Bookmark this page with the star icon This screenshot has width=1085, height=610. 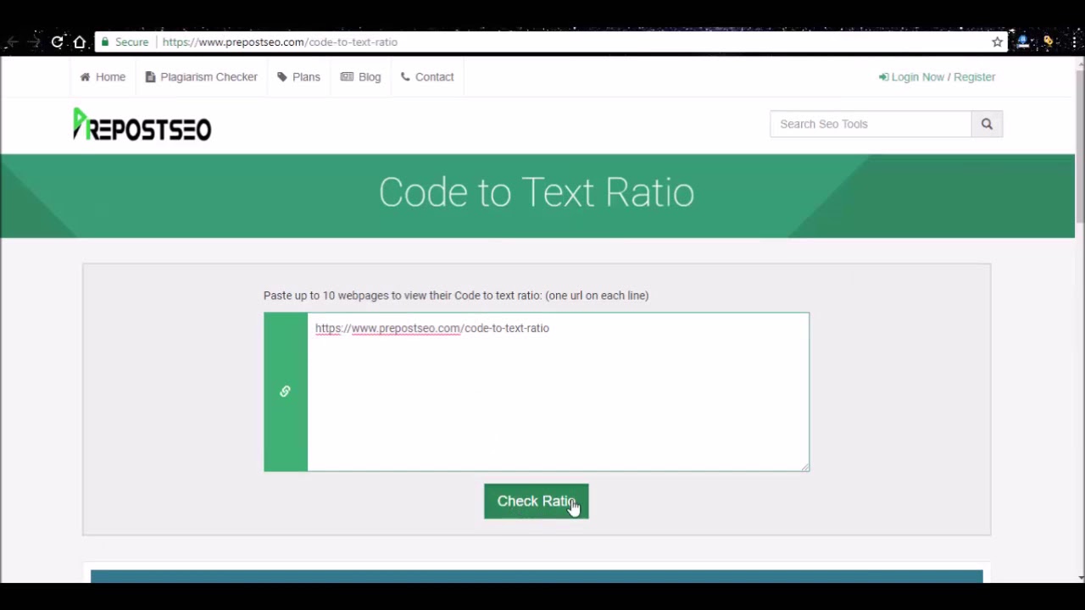[x=998, y=42]
